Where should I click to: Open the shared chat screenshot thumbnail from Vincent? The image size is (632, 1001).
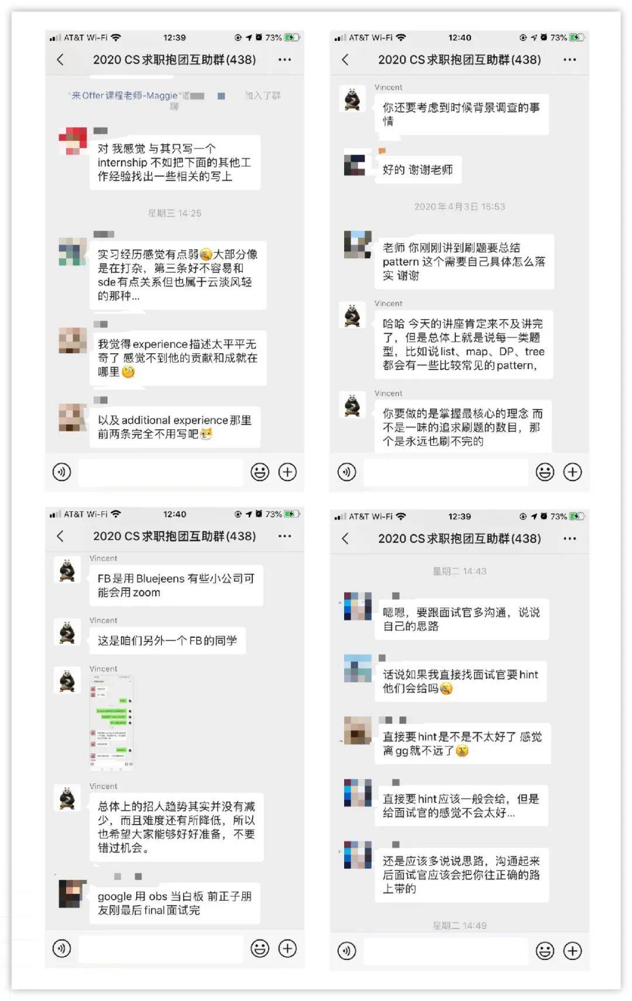(x=112, y=723)
